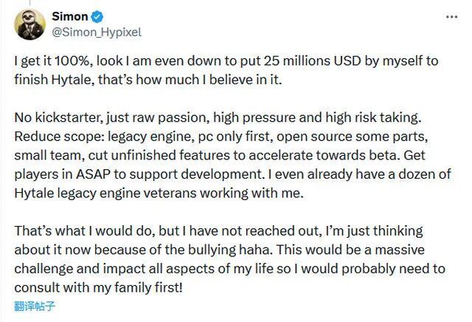Image resolution: width=472 pixels, height=322 pixels.
Task: Click the display name Simon
Action: (x=70, y=16)
